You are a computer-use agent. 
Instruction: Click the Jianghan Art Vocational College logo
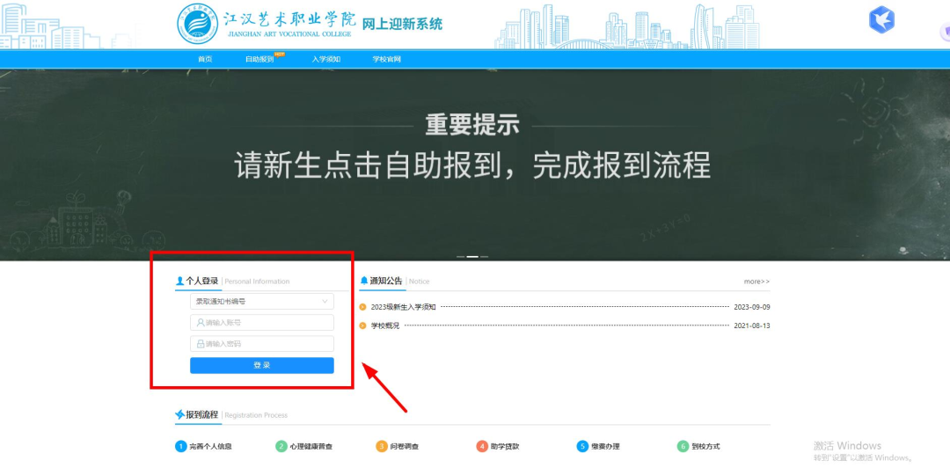pos(196,24)
